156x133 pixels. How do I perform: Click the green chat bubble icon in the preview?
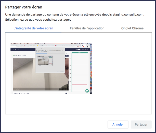coord(87,91)
